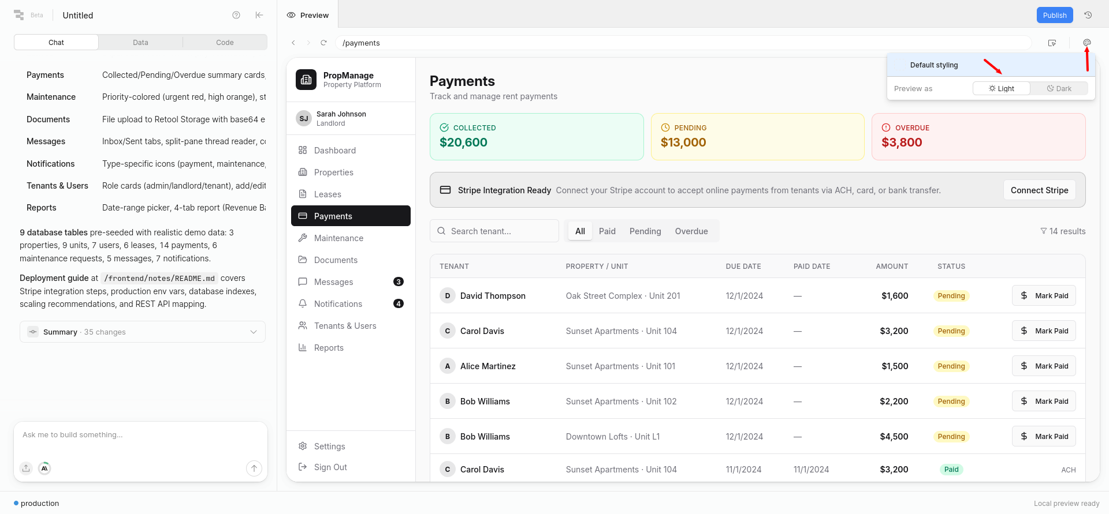Open Dashboard in sidebar
The width and height of the screenshot is (1109, 514).
pos(351,150)
